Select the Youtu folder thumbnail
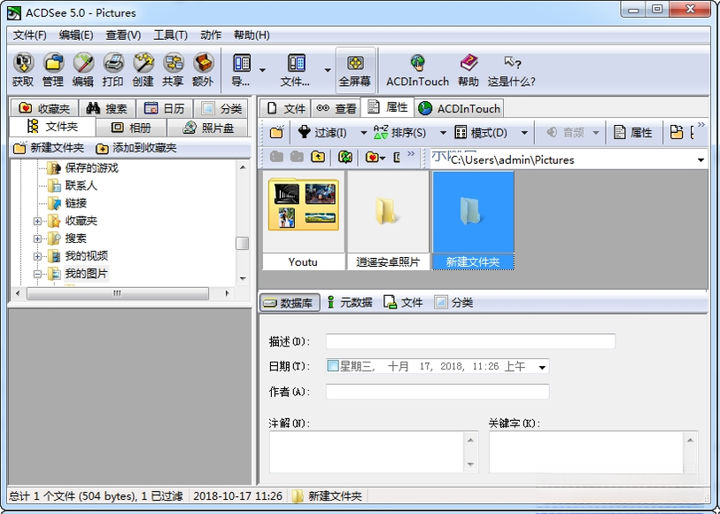 [303, 220]
